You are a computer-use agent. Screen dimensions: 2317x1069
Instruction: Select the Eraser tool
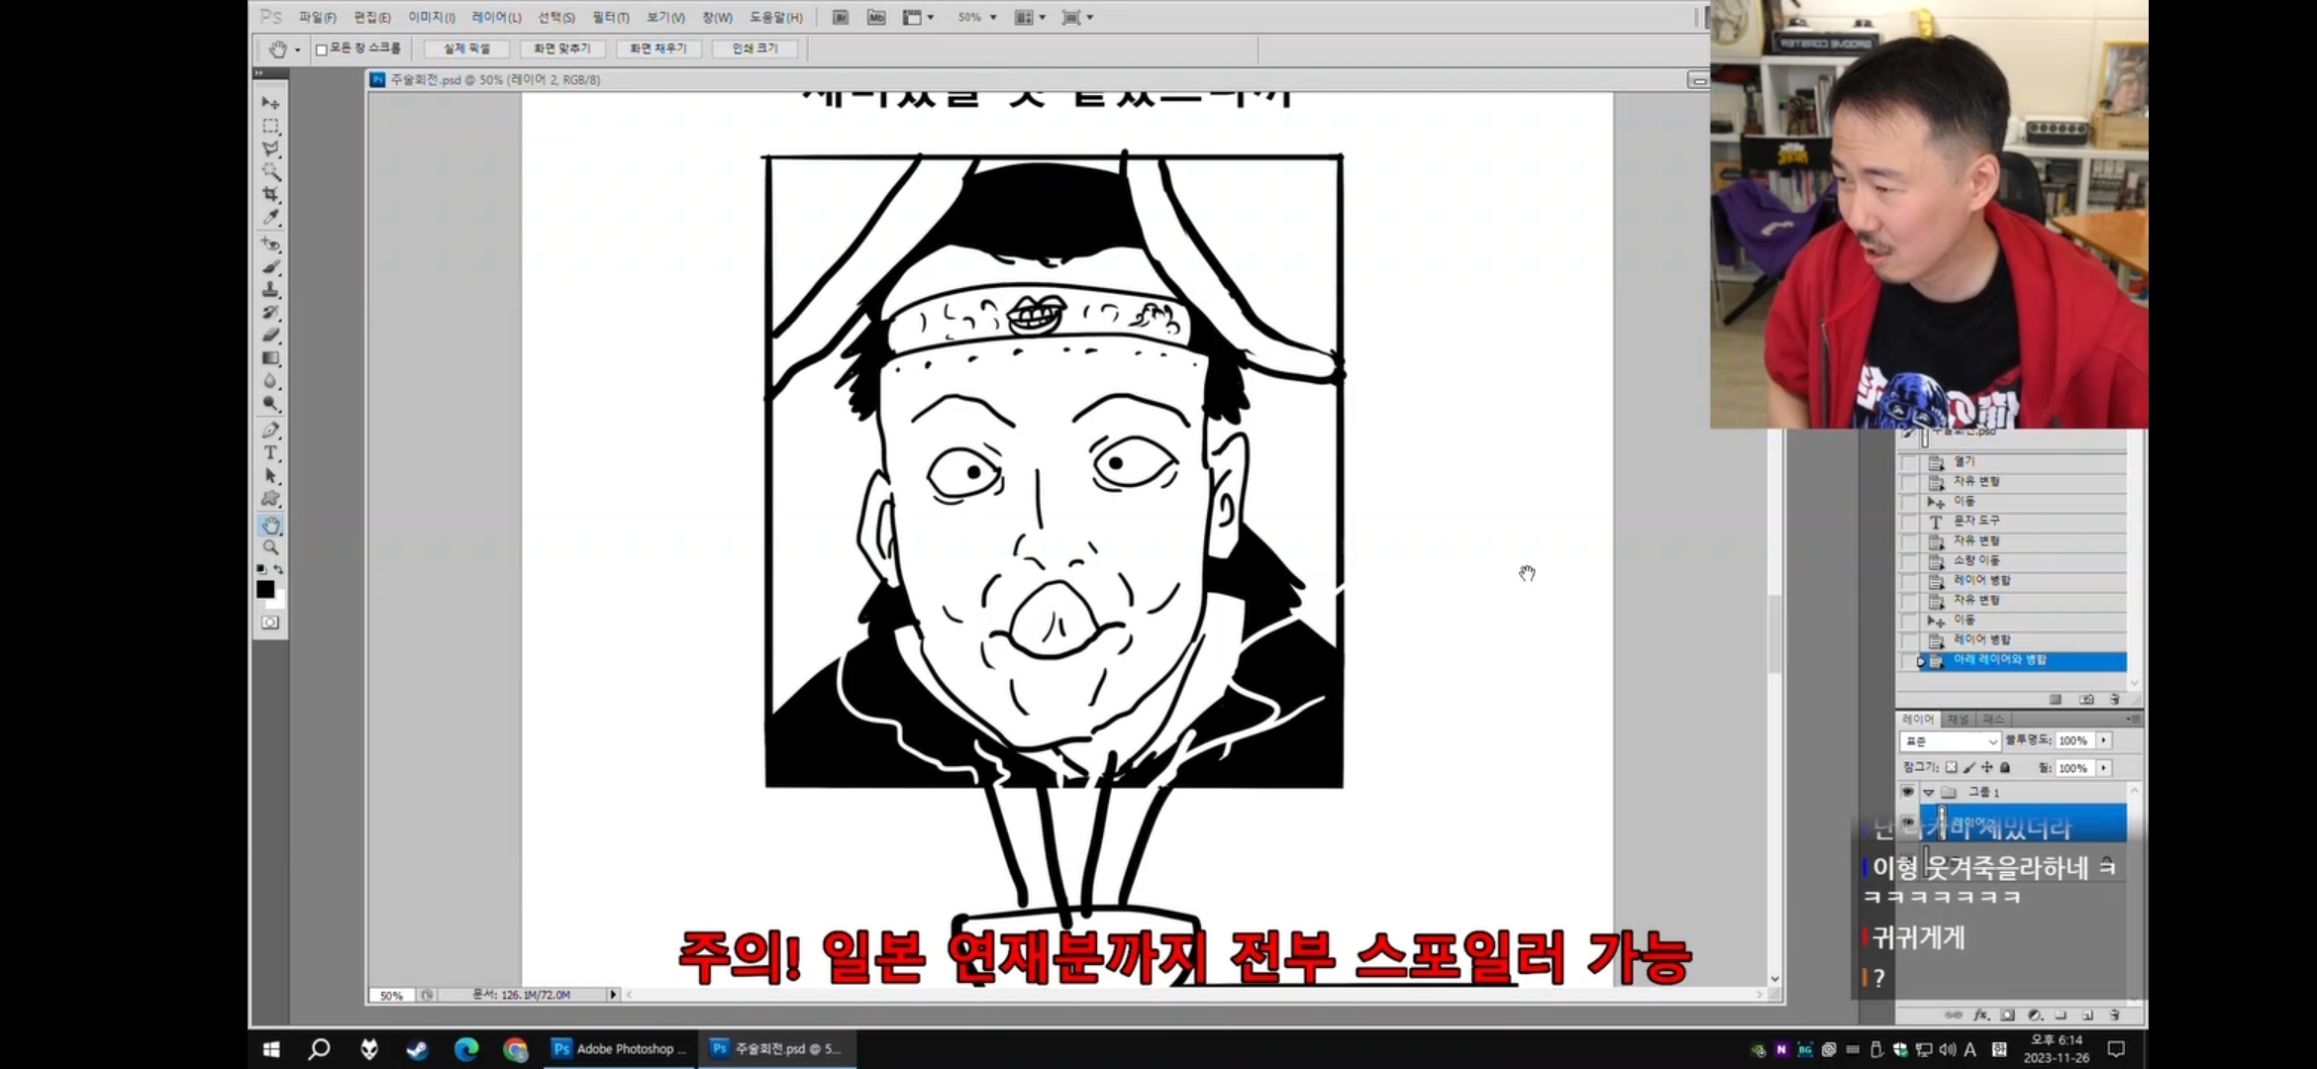pos(270,335)
